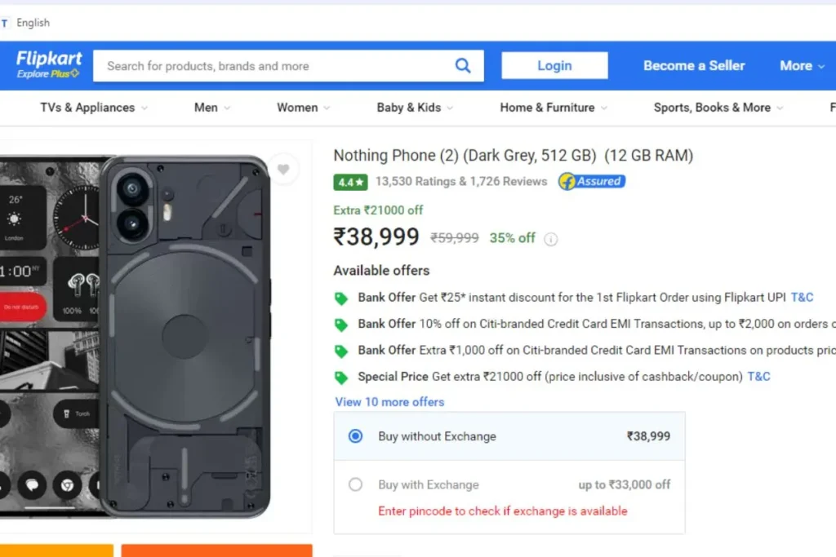The width and height of the screenshot is (836, 557).
Task: Open price info icon beside 35% off
Action: 551,239
